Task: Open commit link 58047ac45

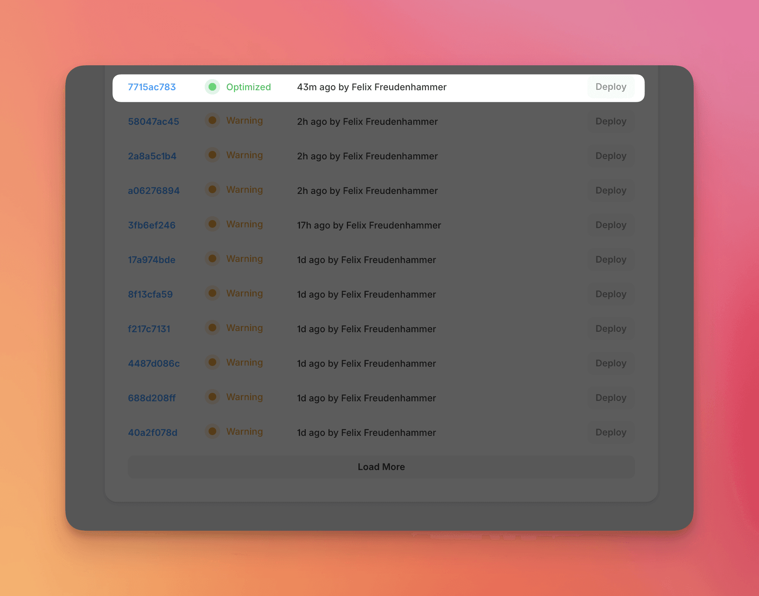Action: tap(153, 122)
